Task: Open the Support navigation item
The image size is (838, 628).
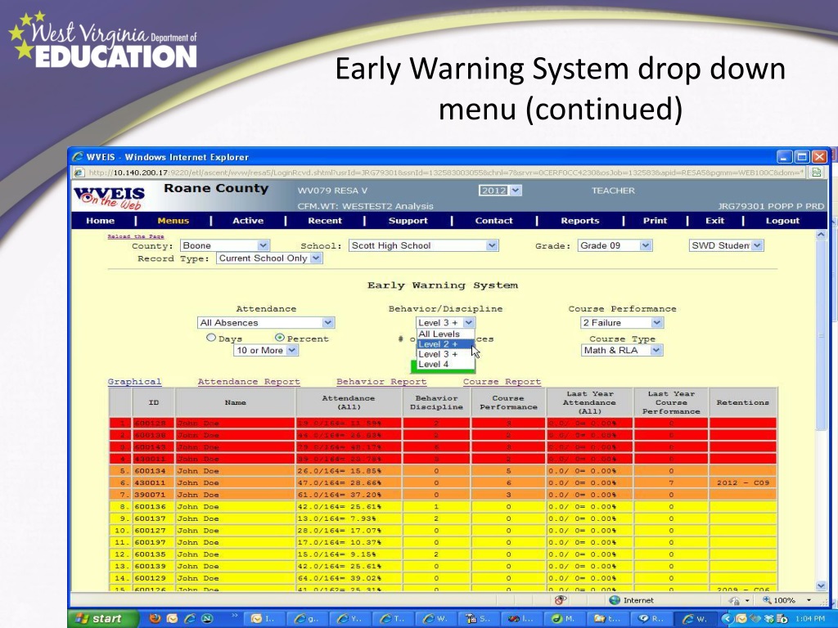Action: (408, 221)
